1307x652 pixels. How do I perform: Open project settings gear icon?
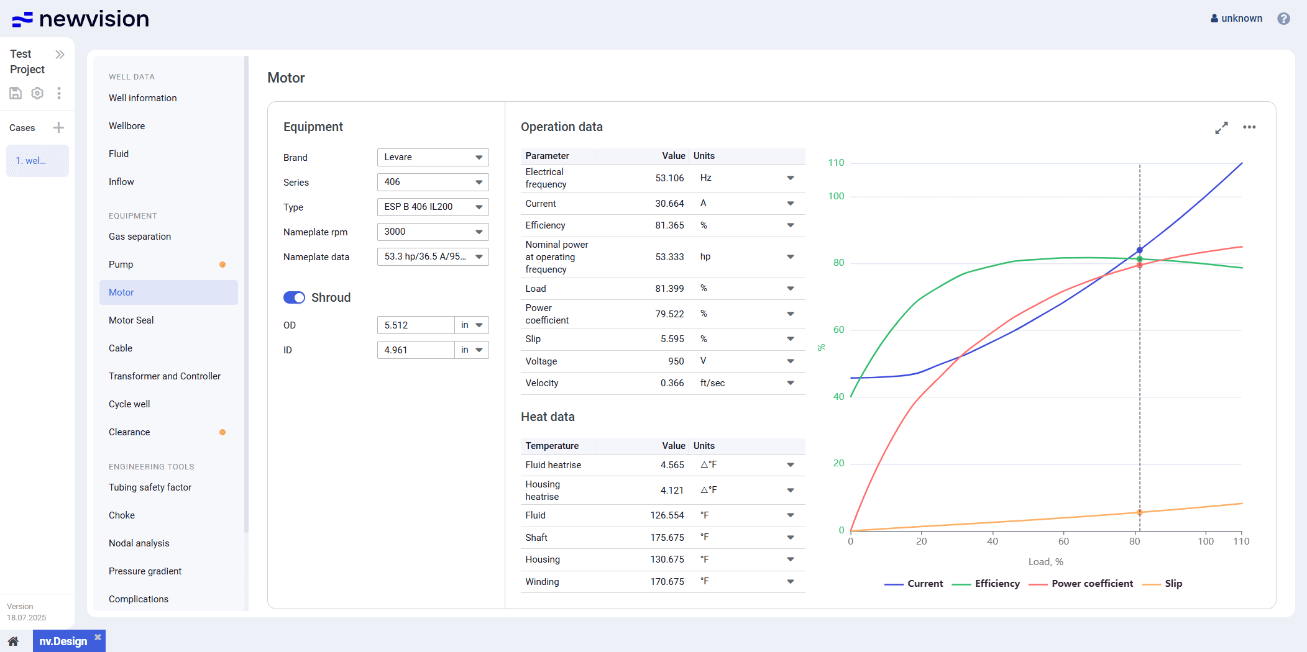coord(37,93)
